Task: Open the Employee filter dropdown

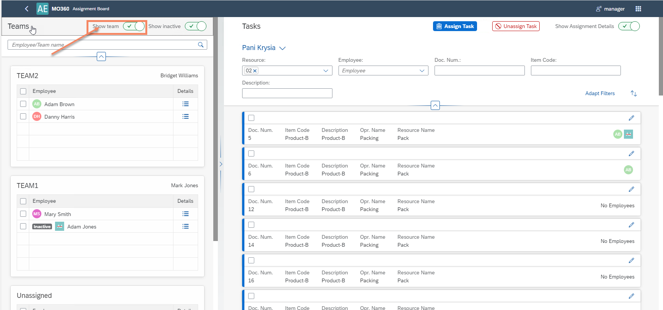Action: pyautogui.click(x=422, y=70)
